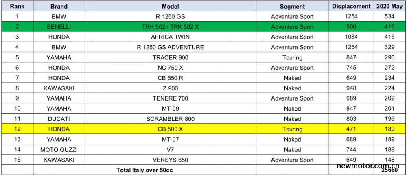
Task: Select the yellow CB 500 X cell
Action: pos(170,129)
